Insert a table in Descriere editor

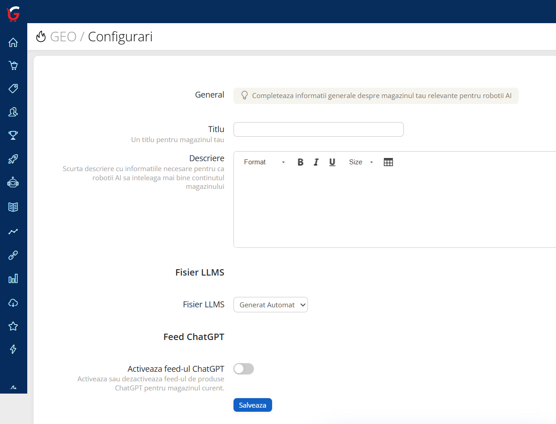pyautogui.click(x=388, y=162)
